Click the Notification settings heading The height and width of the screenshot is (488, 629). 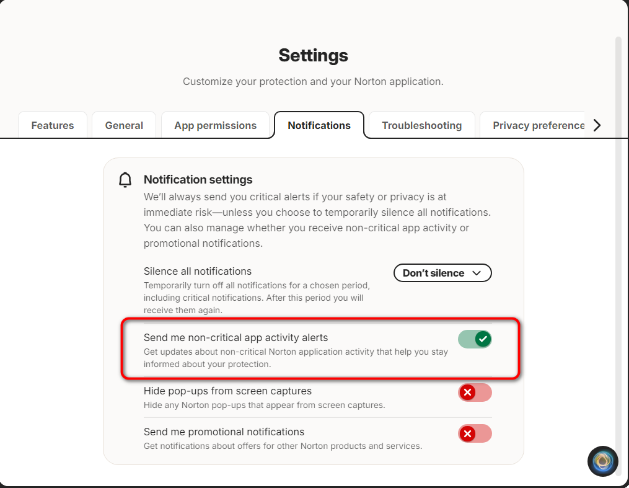(198, 179)
